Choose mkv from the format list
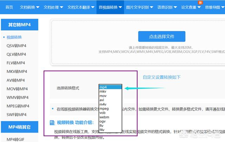Screen dimensions: 225x142 click(103, 91)
